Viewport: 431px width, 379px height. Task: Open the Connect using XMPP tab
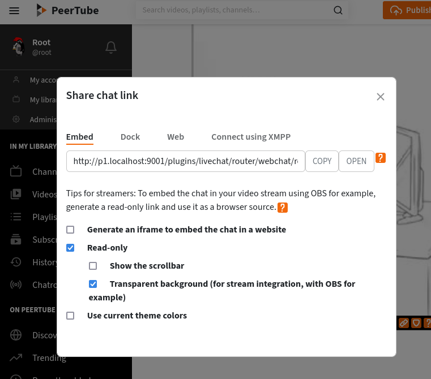point(251,137)
